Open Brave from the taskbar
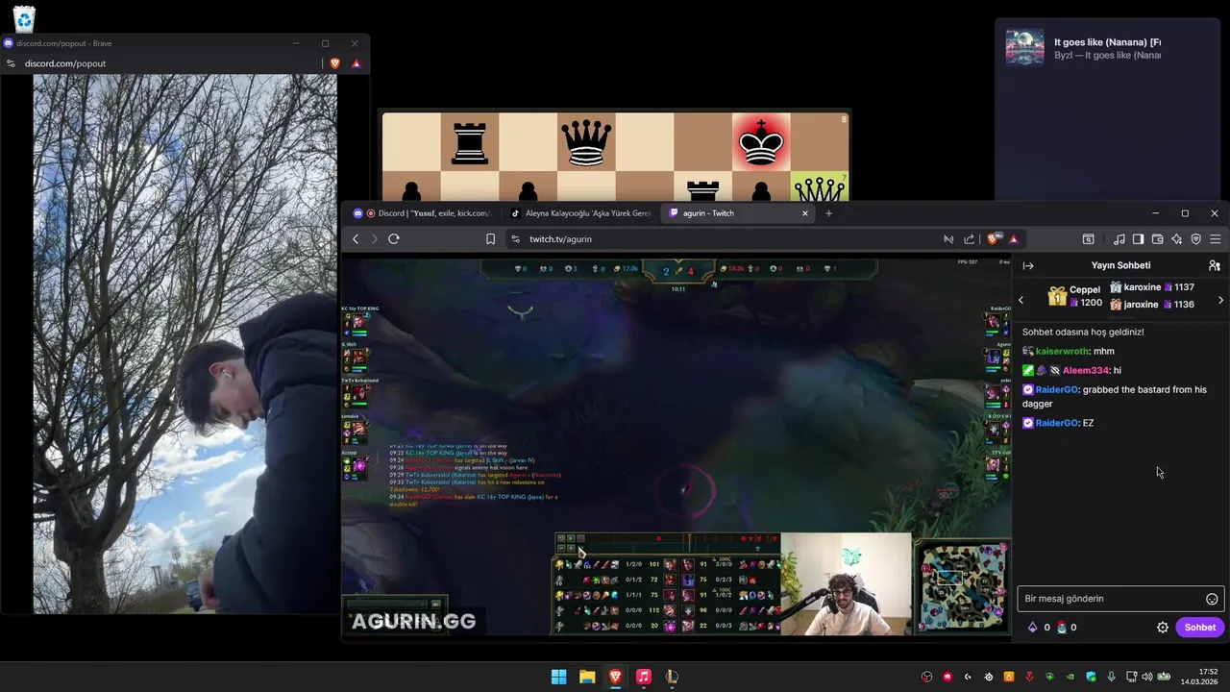This screenshot has height=692, width=1230. (615, 677)
